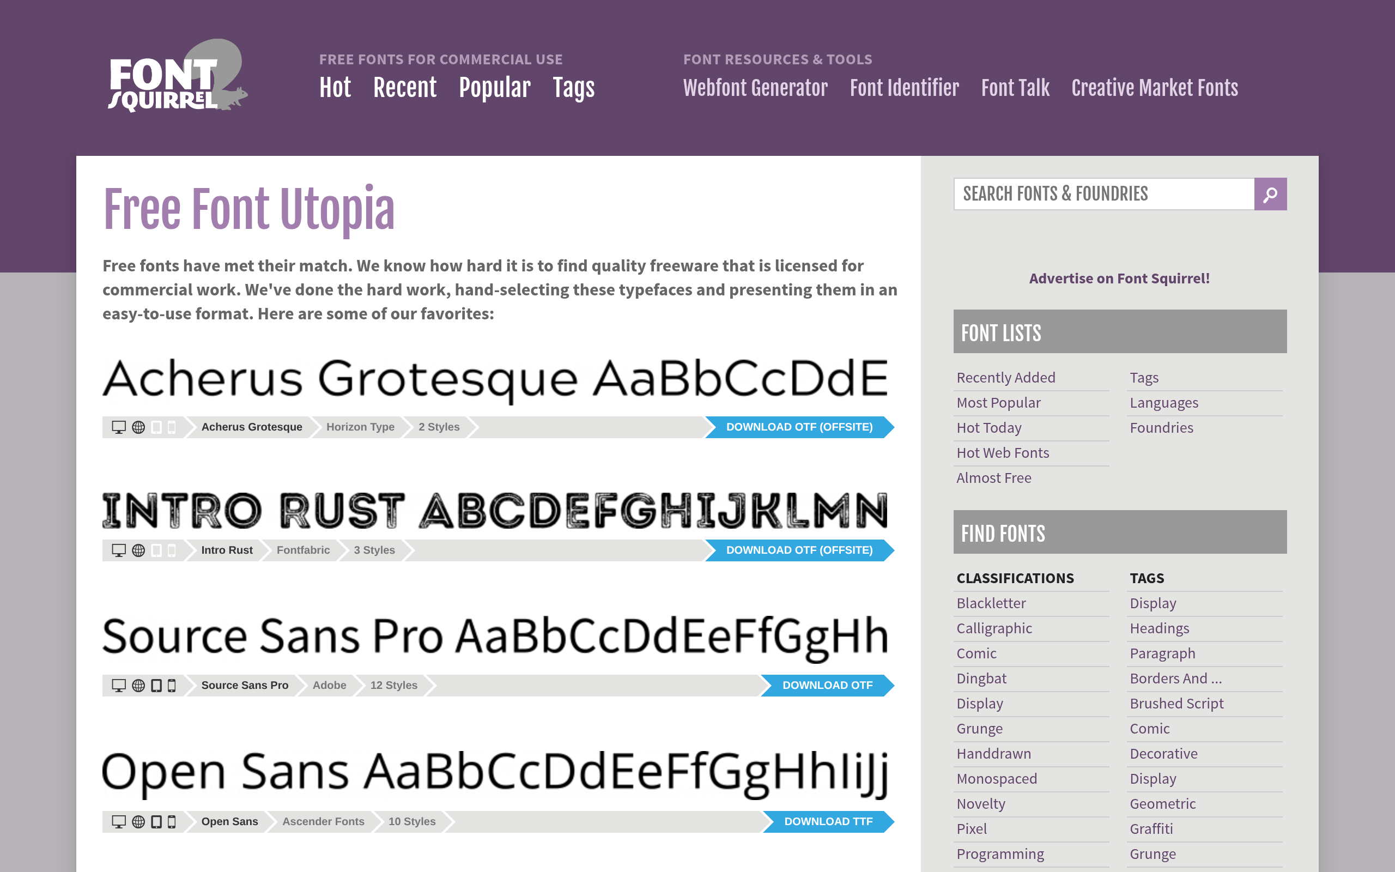Viewport: 1395px width, 872px height.
Task: Click phone icon in Source Sans Pro row
Action: [x=172, y=685]
